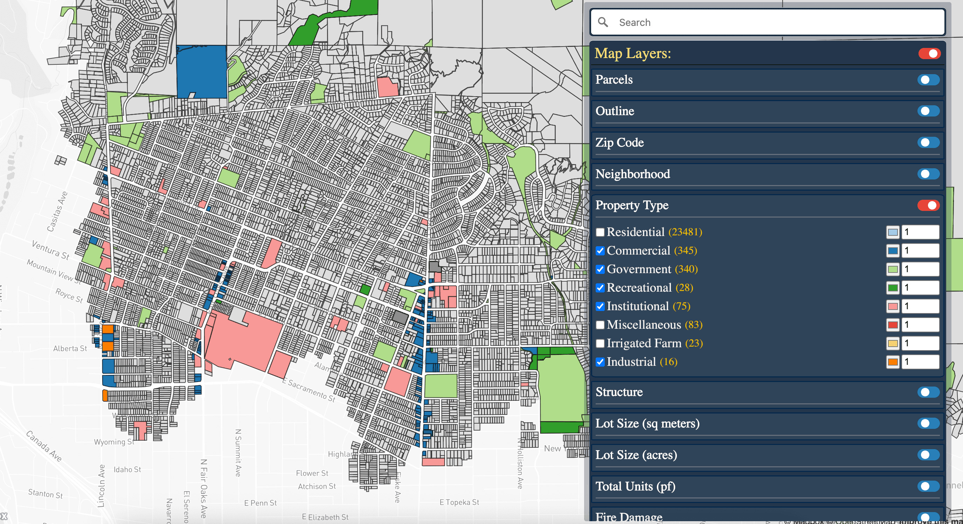Open the Government green color swatch
The height and width of the screenshot is (524, 963).
click(893, 269)
